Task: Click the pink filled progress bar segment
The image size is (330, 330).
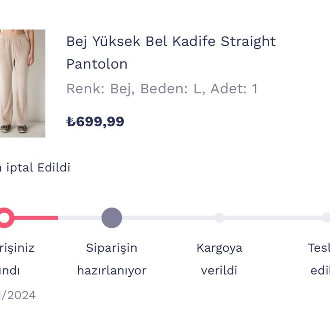Action: click(37, 218)
